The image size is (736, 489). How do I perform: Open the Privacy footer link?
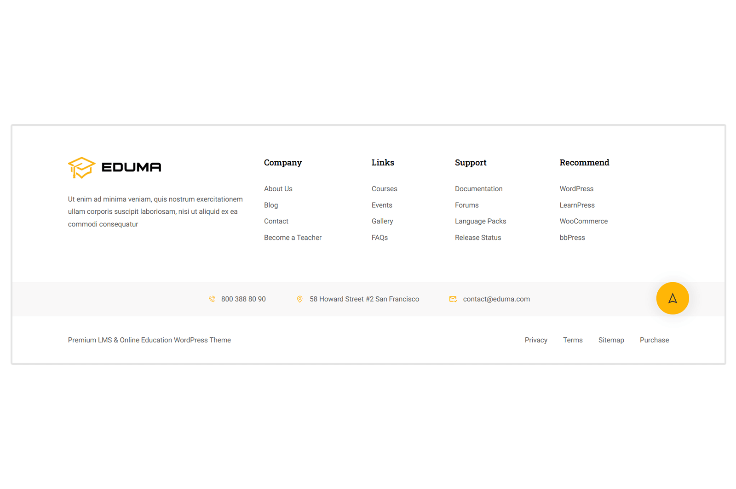coord(536,340)
